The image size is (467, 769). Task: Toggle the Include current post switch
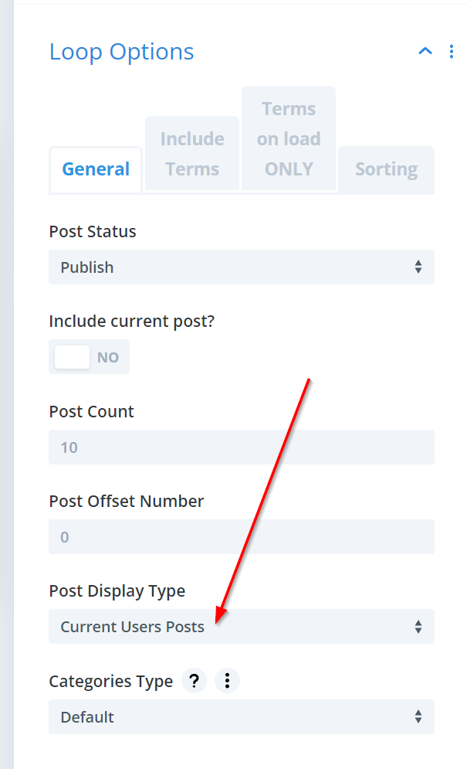[89, 357]
